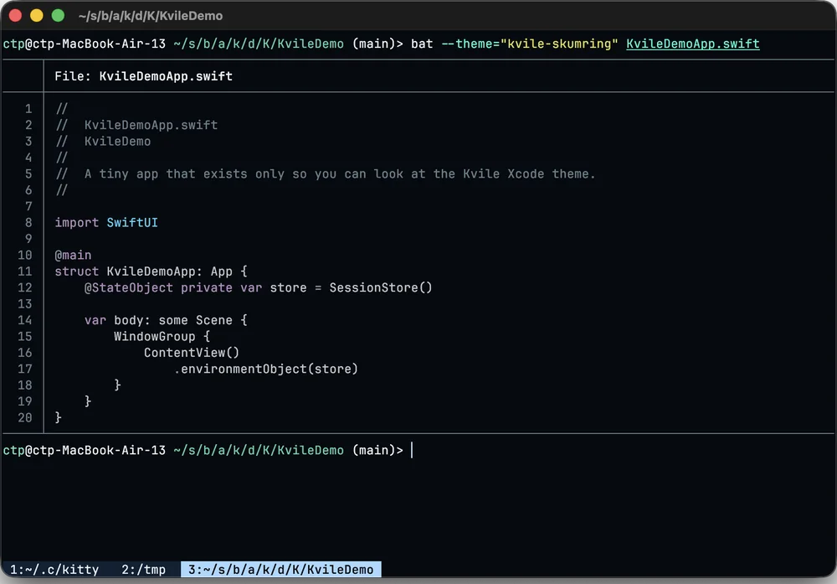Click the comment line '// KvileDemo'
Screen dimensions: 837x584
[x=104, y=142]
